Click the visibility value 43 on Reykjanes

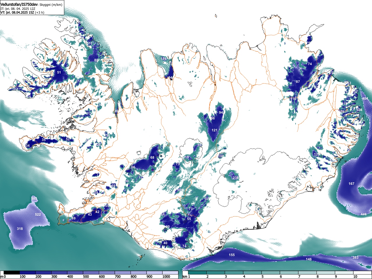coord(90,214)
